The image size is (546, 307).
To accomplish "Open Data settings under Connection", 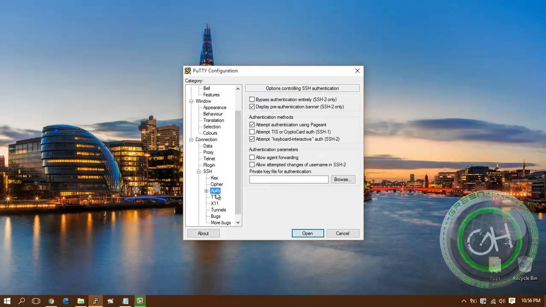I will point(208,146).
